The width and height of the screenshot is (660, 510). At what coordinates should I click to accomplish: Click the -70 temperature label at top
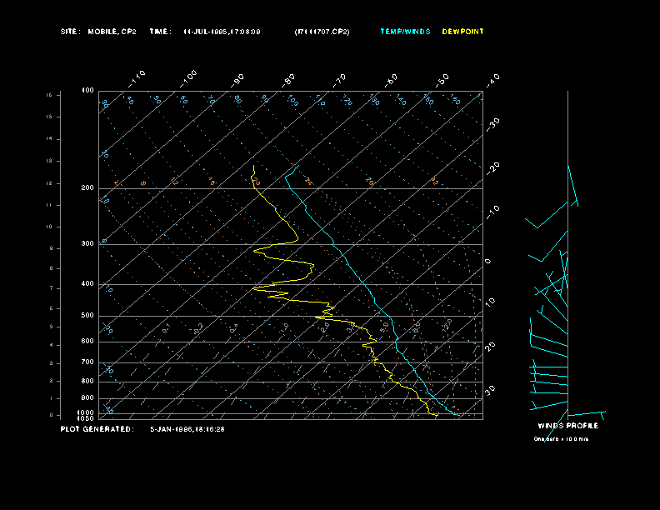tap(340, 80)
